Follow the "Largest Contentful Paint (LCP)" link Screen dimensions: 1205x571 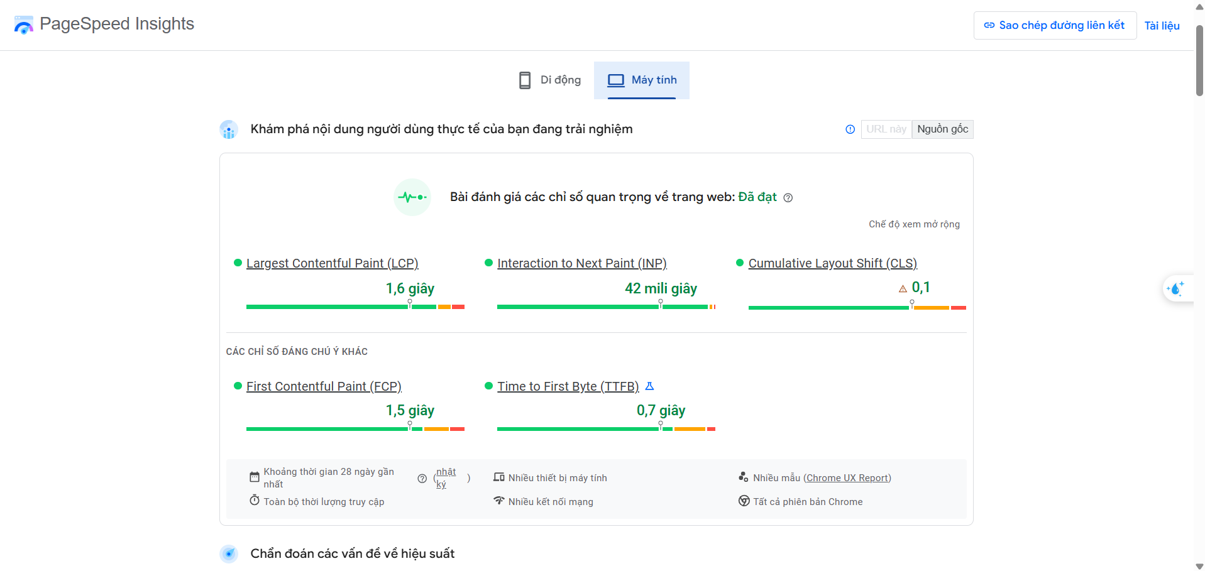click(x=332, y=263)
